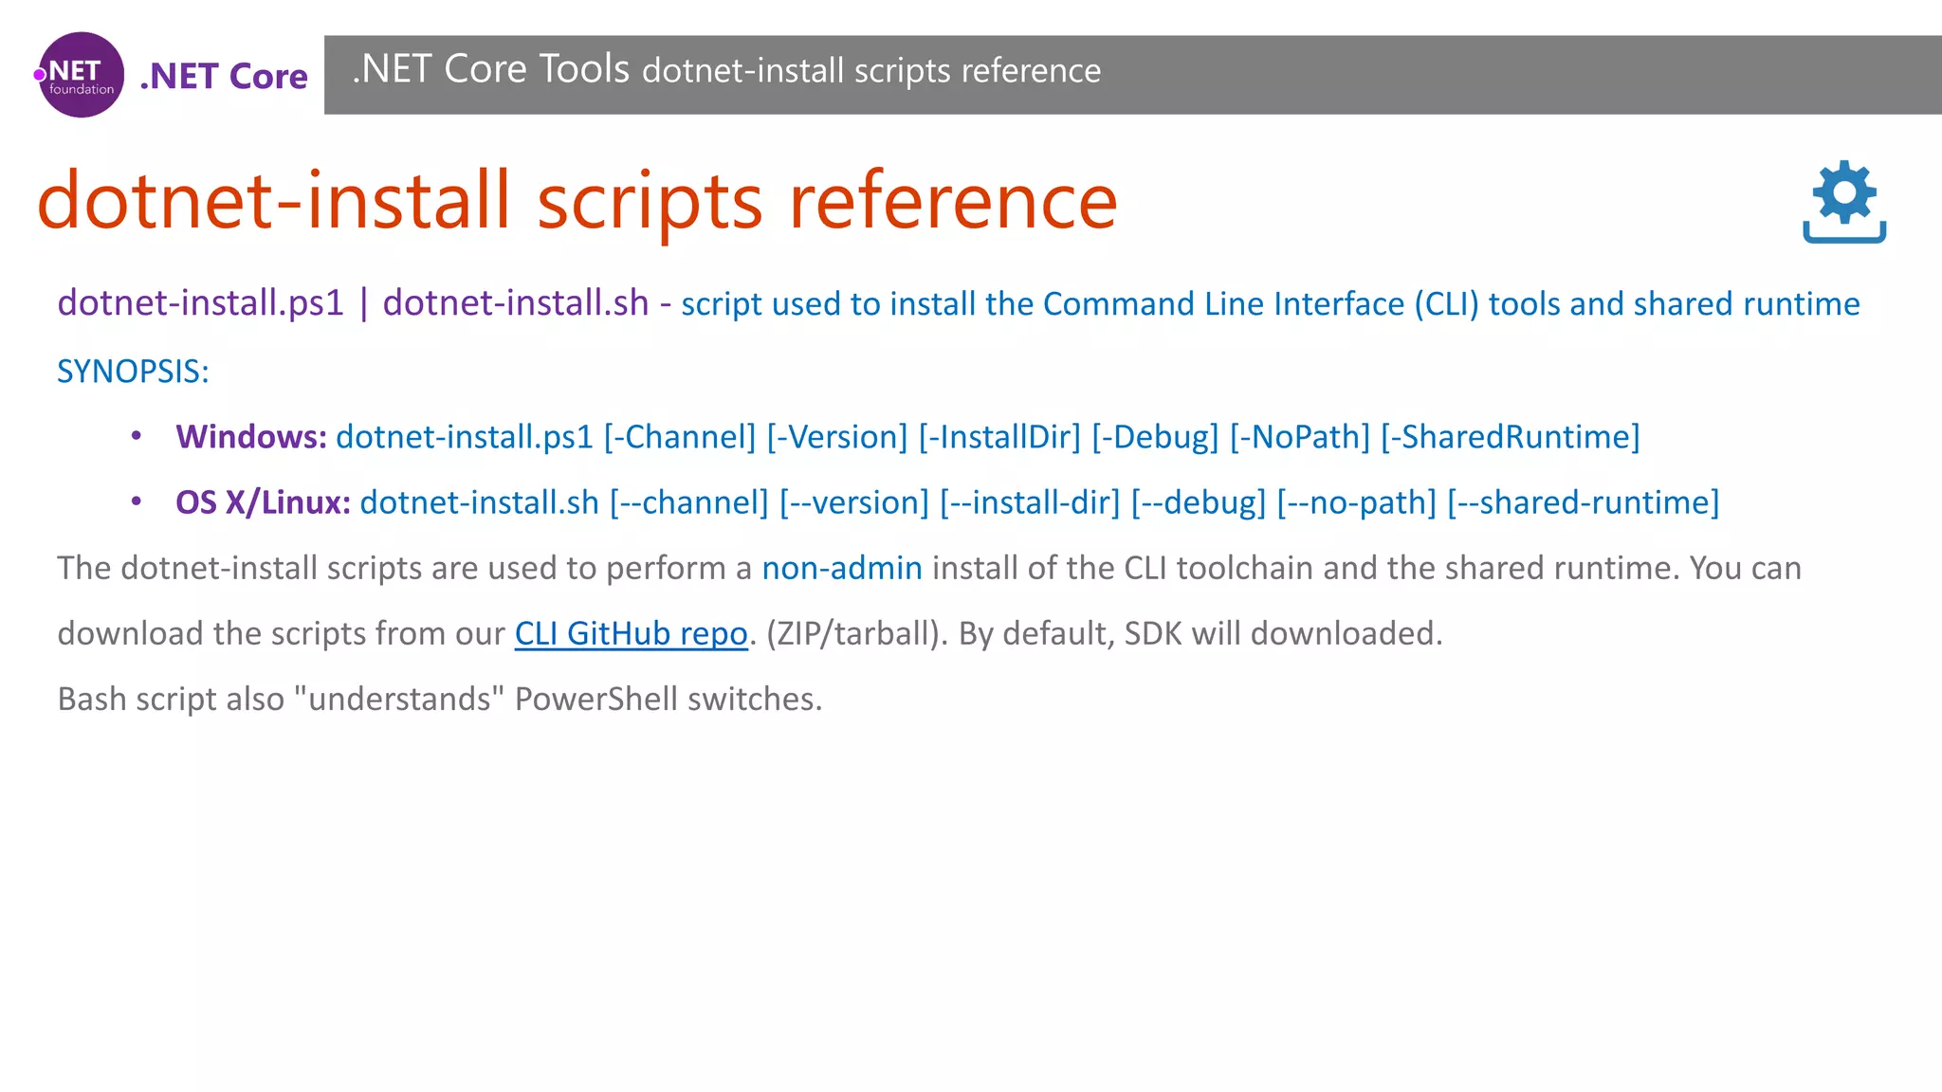The height and width of the screenshot is (1092, 1942).
Task: Select the gray header text '.NET Core Tools'
Action: click(x=490, y=68)
